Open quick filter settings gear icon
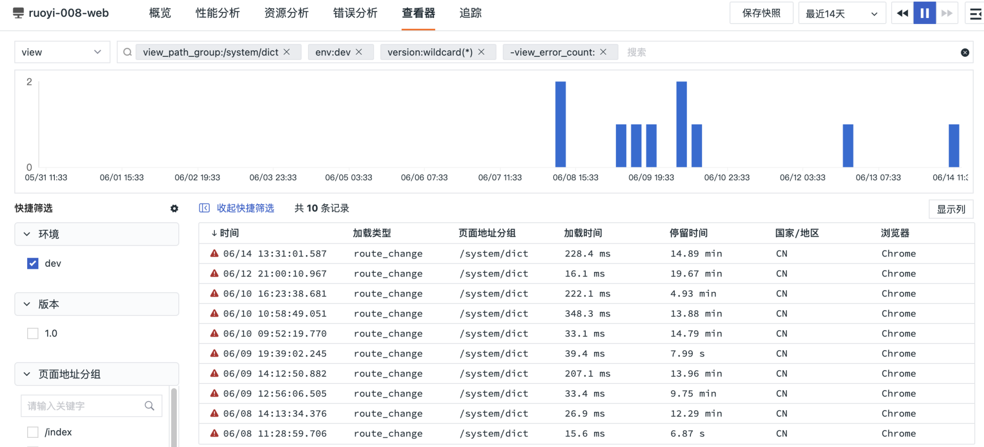The height and width of the screenshot is (447, 984). [x=174, y=208]
